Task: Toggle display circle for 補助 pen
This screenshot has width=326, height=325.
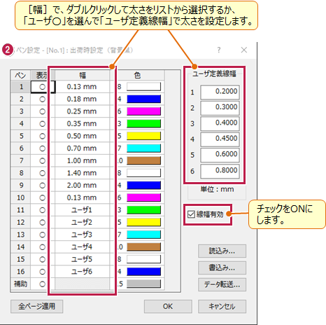Action: (42, 284)
